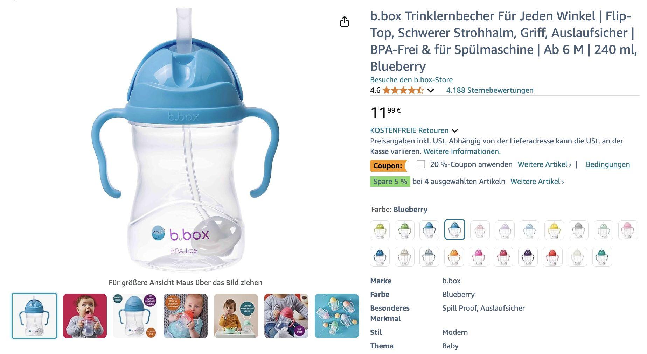Choose the dark purple cup color swatch
Screen dimensions: 647x354
point(528,256)
